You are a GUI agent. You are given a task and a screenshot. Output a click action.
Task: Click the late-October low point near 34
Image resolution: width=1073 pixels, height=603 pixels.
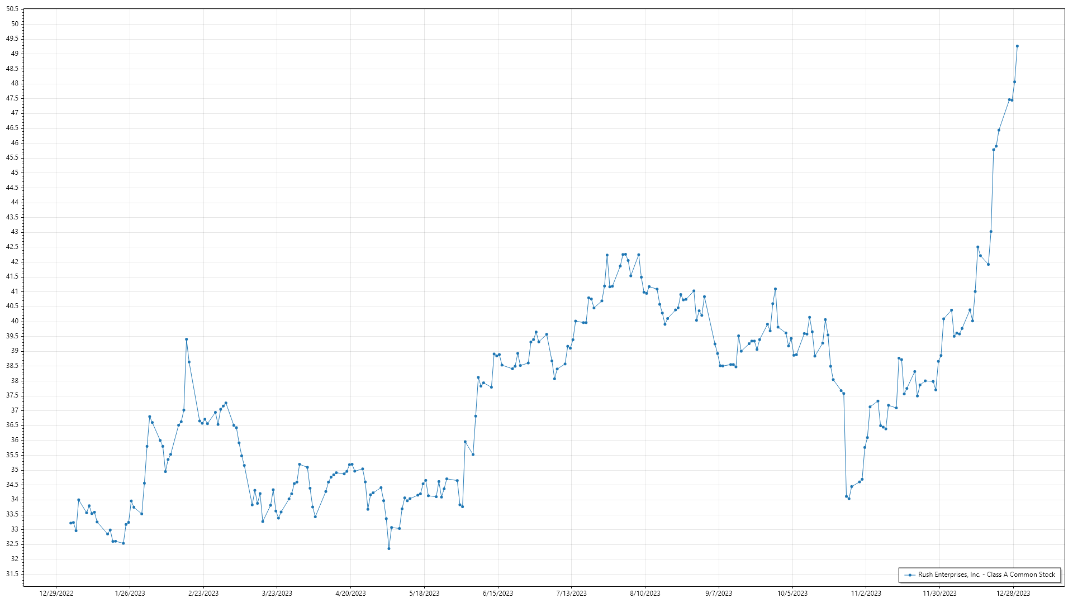click(849, 499)
